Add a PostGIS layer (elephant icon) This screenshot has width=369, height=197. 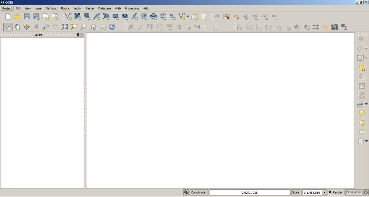[x=87, y=17]
